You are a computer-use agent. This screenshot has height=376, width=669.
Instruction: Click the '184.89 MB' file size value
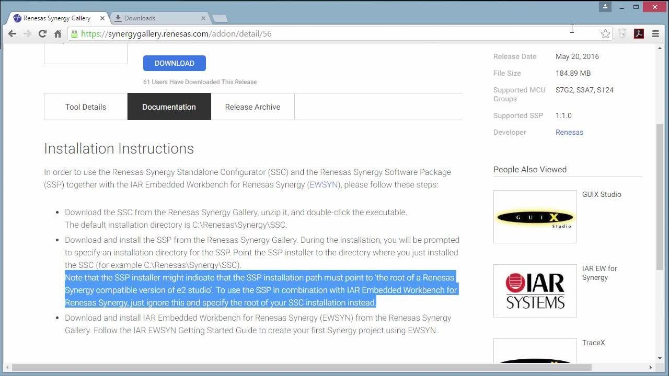[573, 73]
